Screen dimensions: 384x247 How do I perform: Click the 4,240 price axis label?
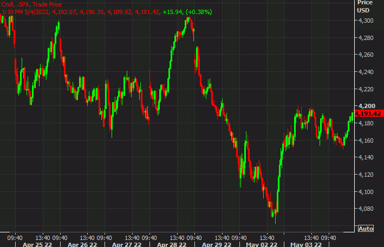pos(366,72)
